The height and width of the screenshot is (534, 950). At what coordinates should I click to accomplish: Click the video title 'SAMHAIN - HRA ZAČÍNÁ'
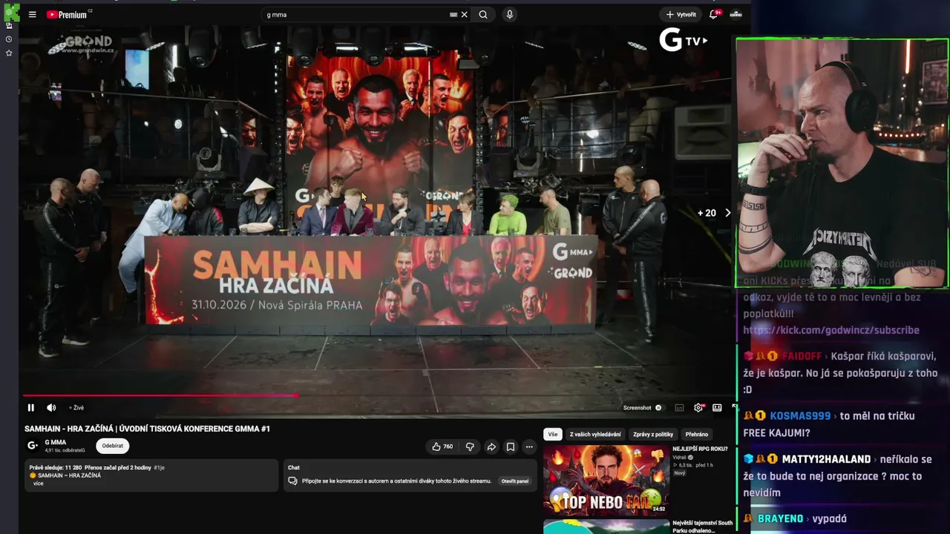[147, 429]
